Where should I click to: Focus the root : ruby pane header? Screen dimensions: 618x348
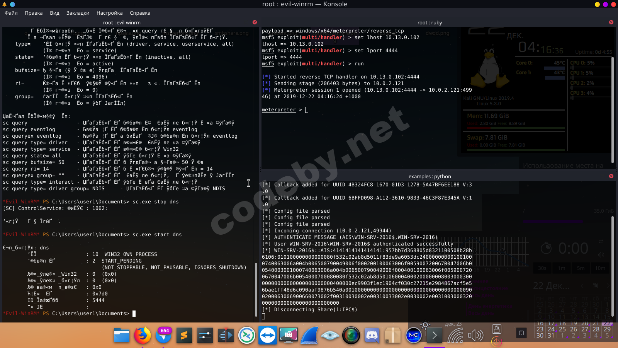[430, 23]
